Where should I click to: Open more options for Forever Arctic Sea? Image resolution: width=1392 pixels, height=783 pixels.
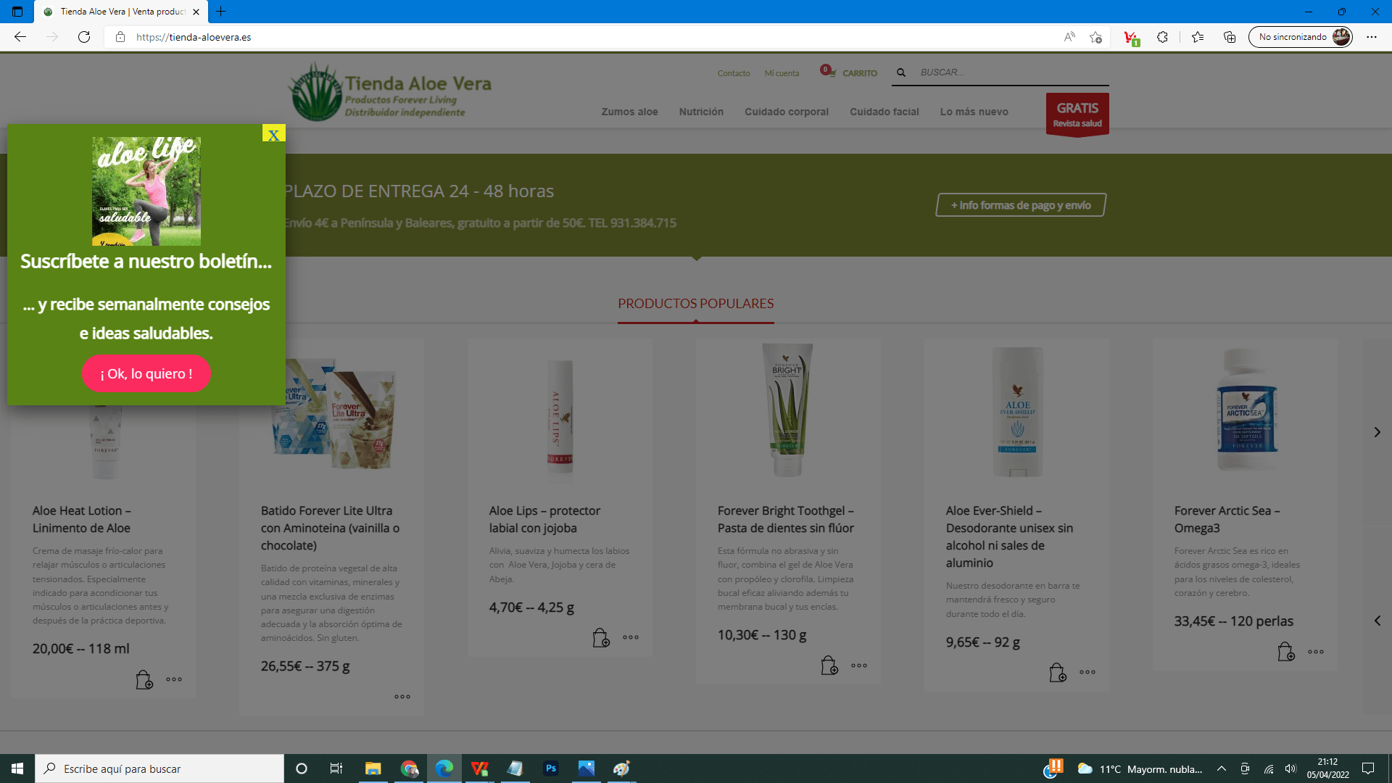pos(1316,652)
